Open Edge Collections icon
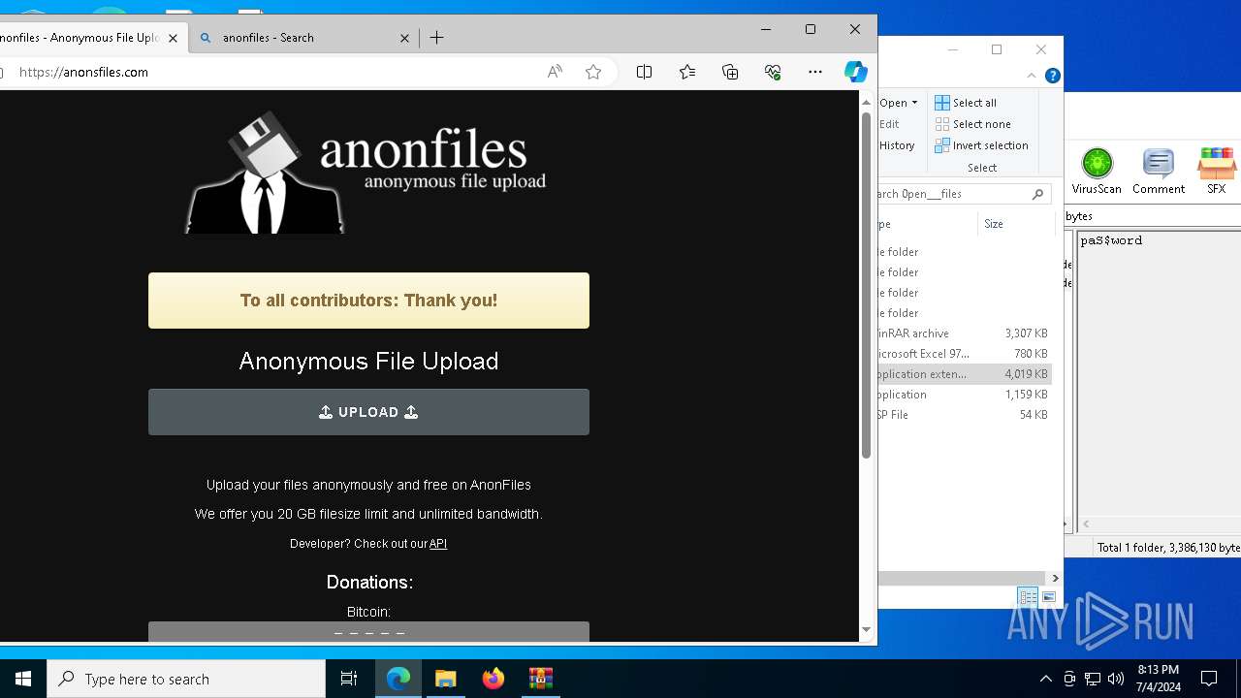The width and height of the screenshot is (1241, 698). [730, 72]
